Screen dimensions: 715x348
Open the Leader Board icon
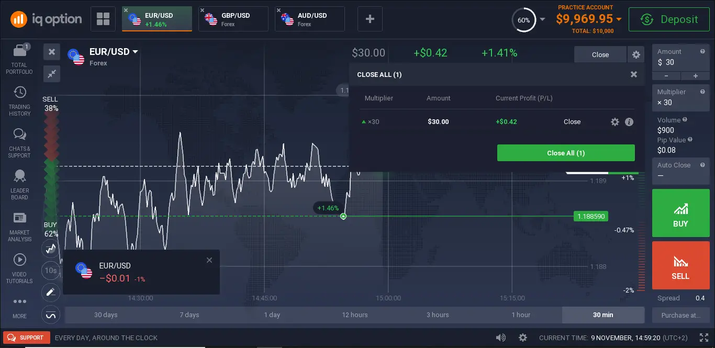20,176
